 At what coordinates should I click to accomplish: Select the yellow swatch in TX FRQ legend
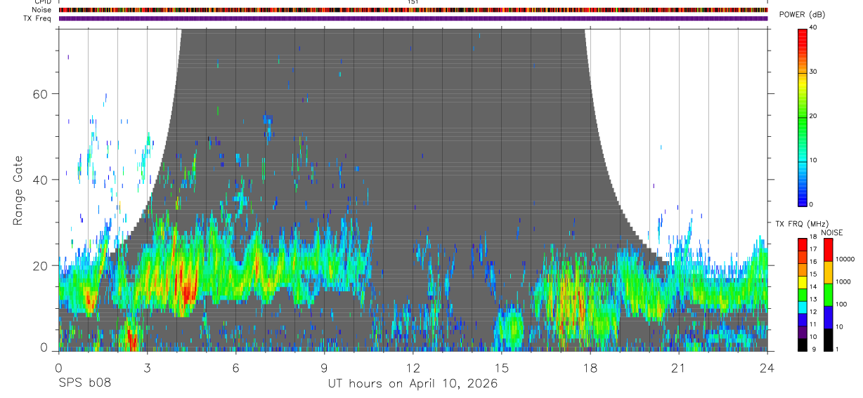coord(802,281)
